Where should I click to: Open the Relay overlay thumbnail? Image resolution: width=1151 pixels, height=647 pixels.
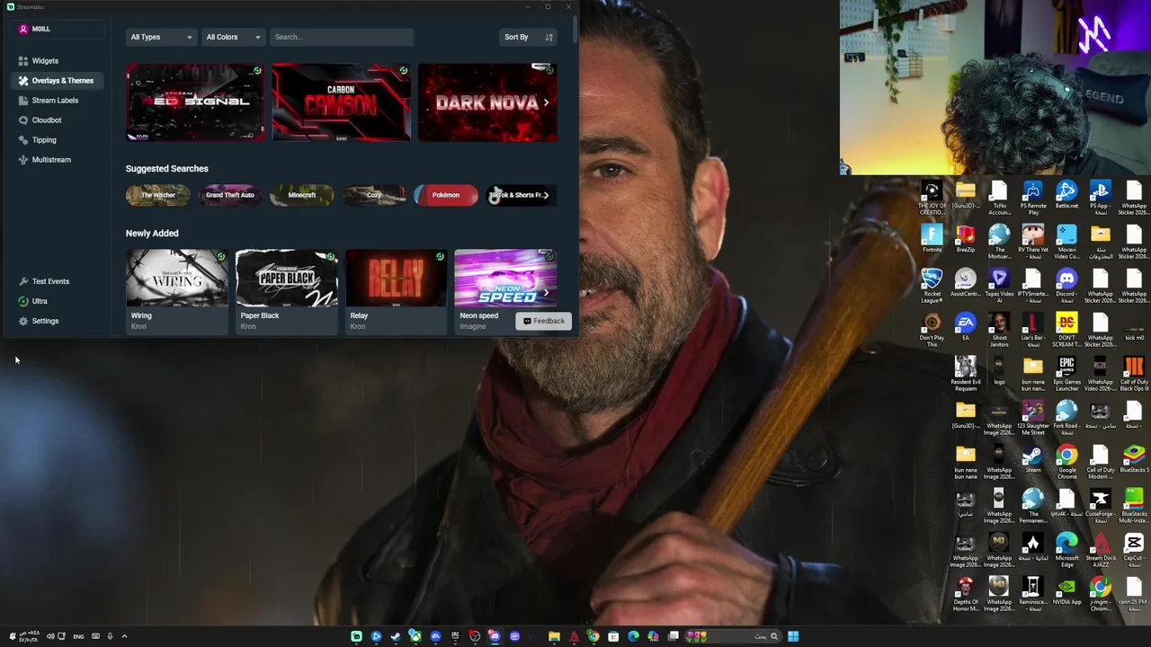coord(396,279)
